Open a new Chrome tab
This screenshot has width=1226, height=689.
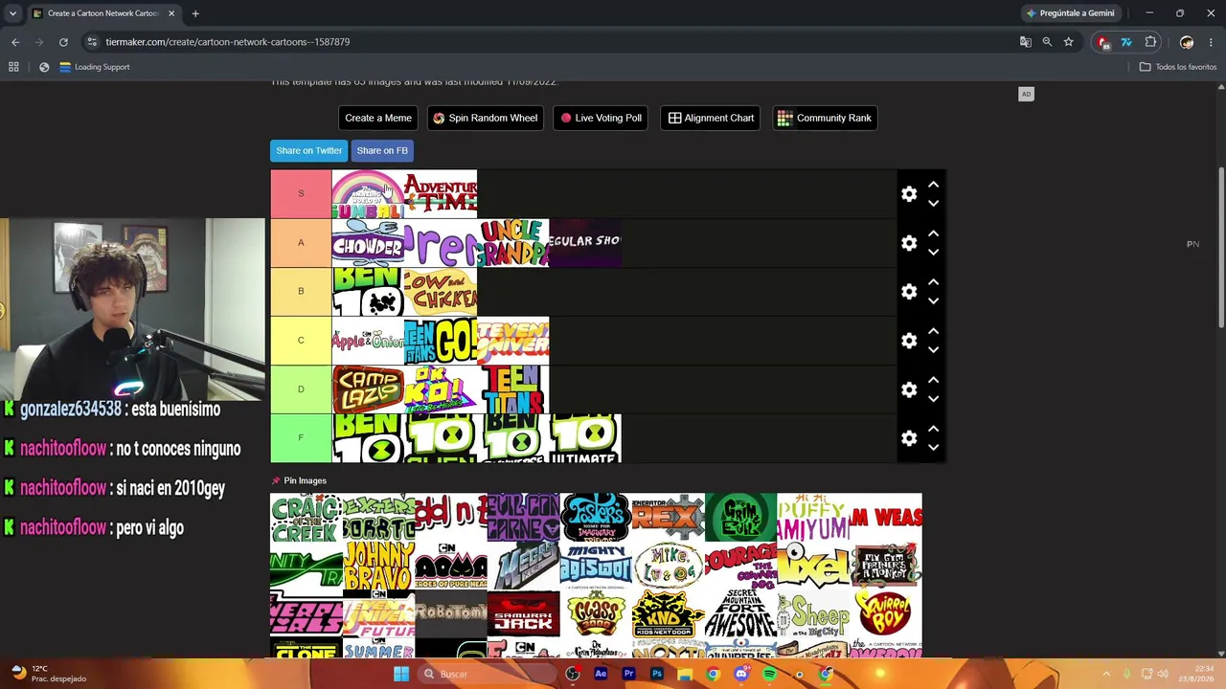click(x=195, y=13)
